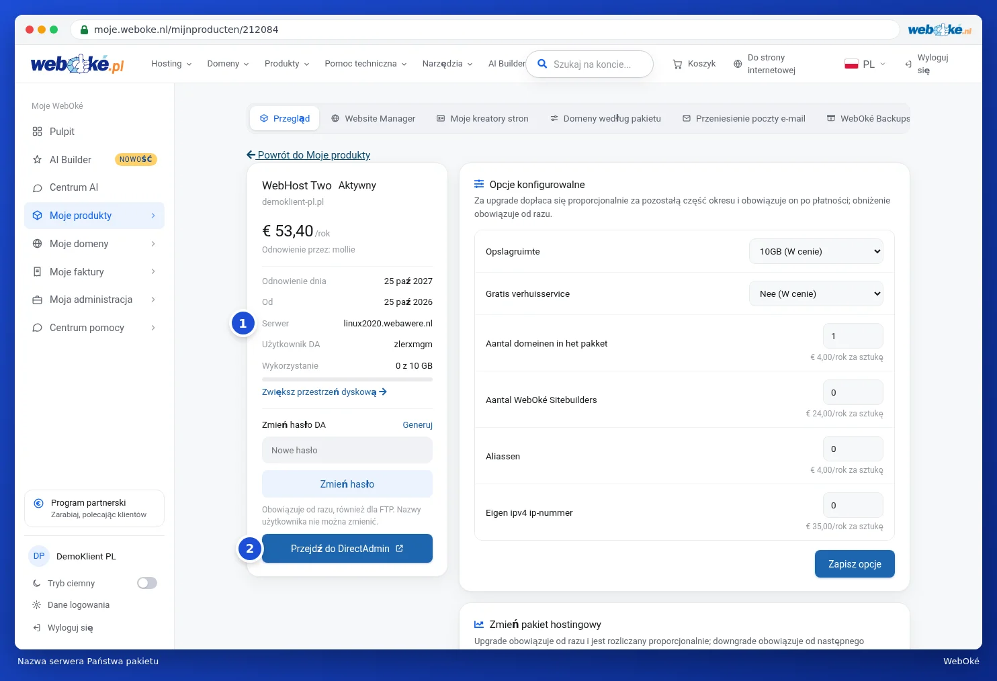Click the Pulpit dashboard icon
Image resolution: width=997 pixels, height=681 pixels.
click(x=37, y=132)
